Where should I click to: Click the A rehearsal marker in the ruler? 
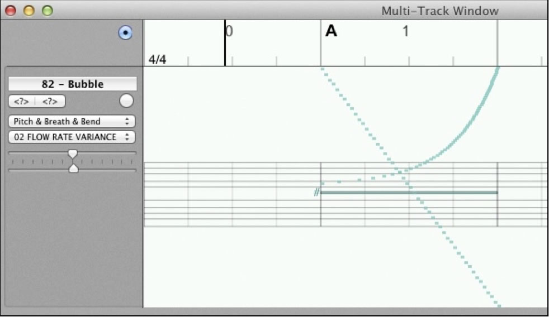[331, 31]
